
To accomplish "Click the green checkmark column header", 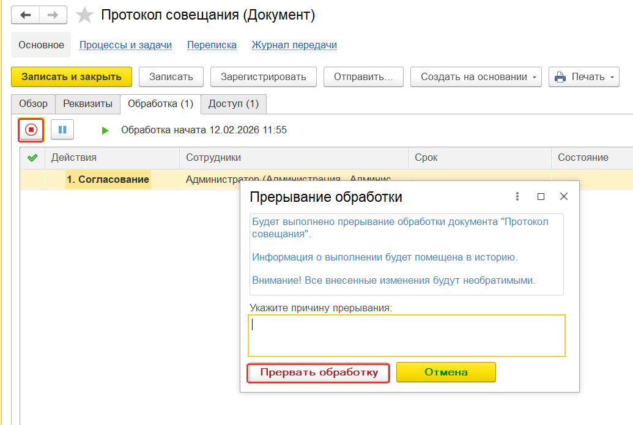I will pos(32,158).
